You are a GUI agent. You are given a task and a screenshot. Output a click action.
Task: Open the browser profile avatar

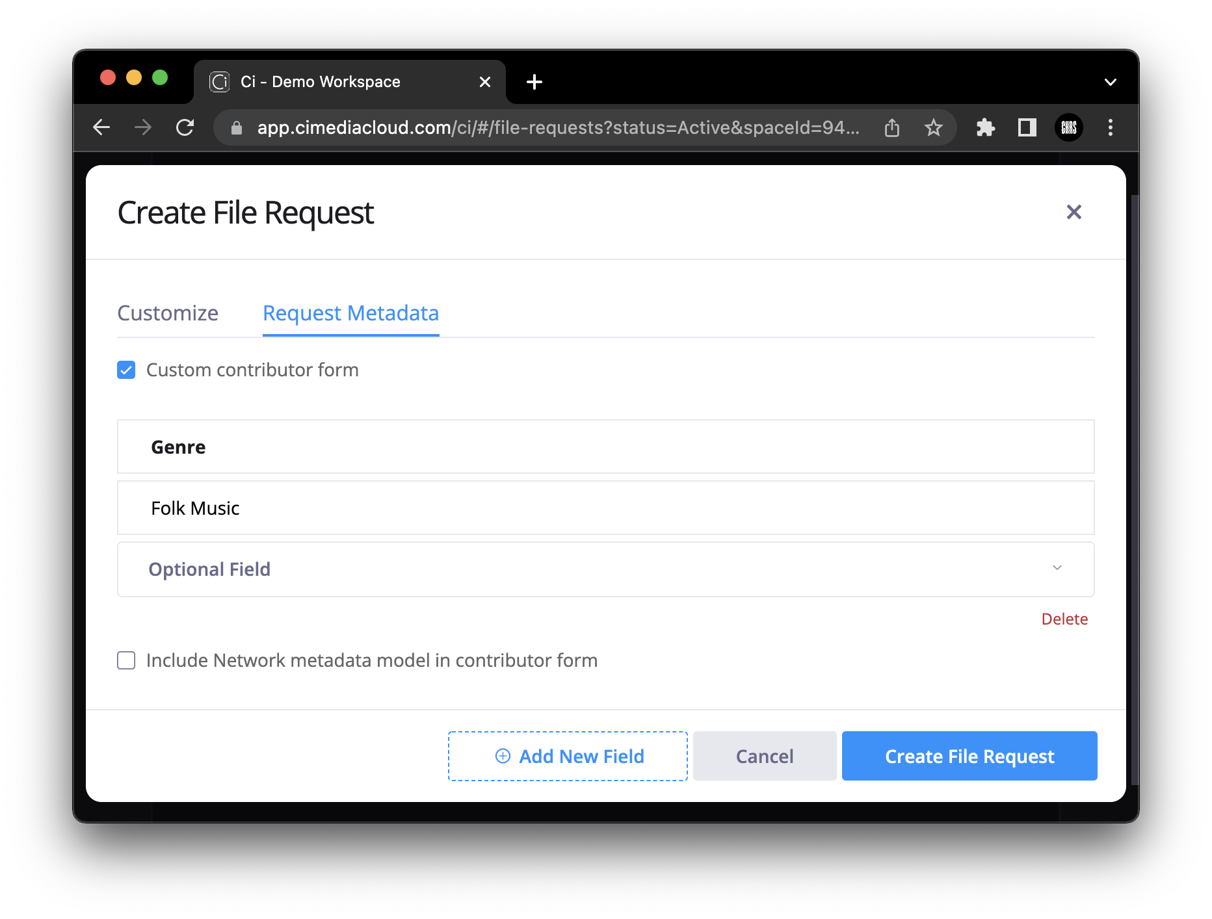tap(1069, 127)
